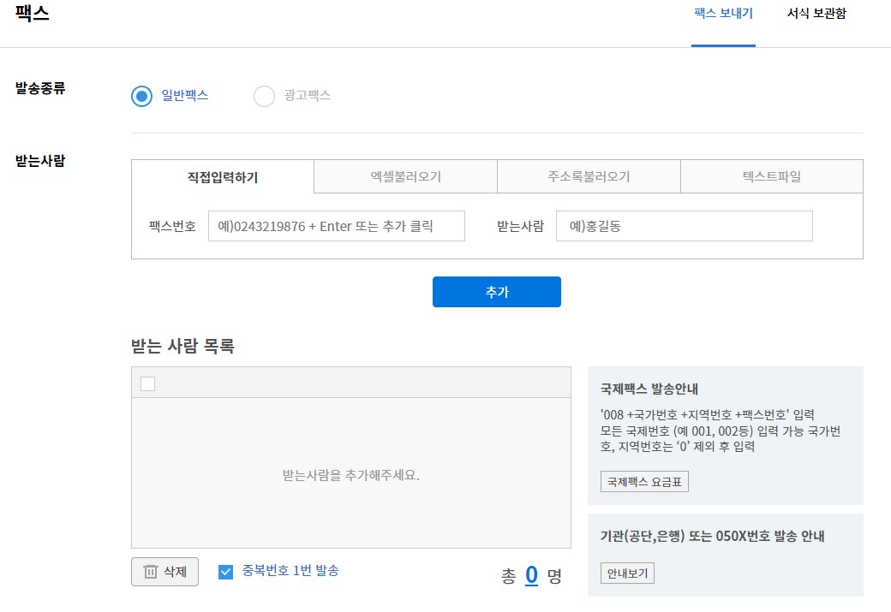
Task: Click the 받는사람 name input field
Action: tap(685, 225)
